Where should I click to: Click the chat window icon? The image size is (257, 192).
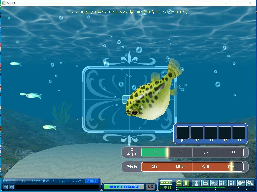point(5,187)
